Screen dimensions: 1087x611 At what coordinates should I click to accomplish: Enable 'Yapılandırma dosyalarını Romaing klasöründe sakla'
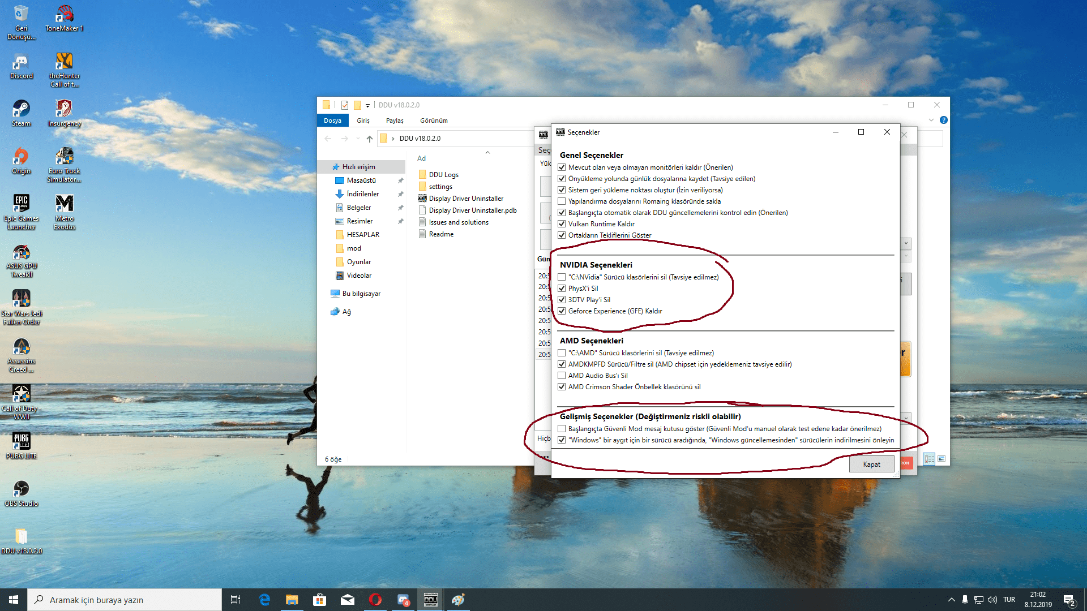pyautogui.click(x=562, y=201)
